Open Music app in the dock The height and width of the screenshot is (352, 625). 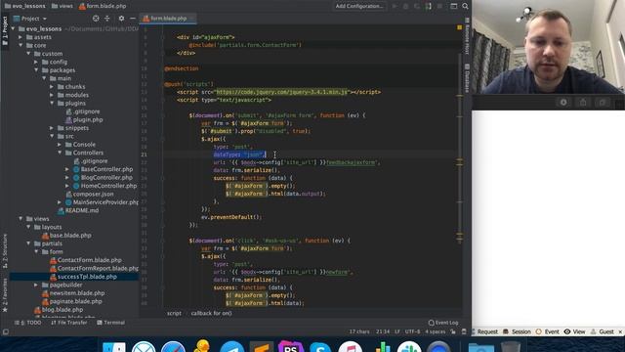[x=350, y=346]
